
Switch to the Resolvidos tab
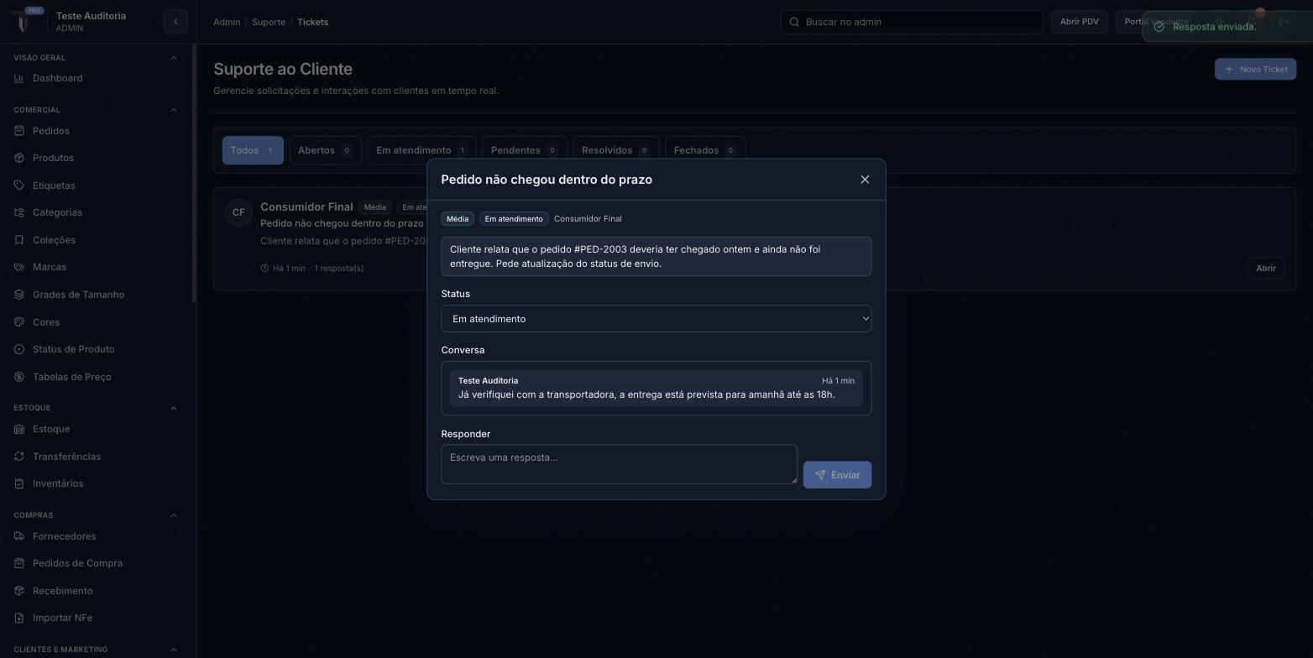616,150
